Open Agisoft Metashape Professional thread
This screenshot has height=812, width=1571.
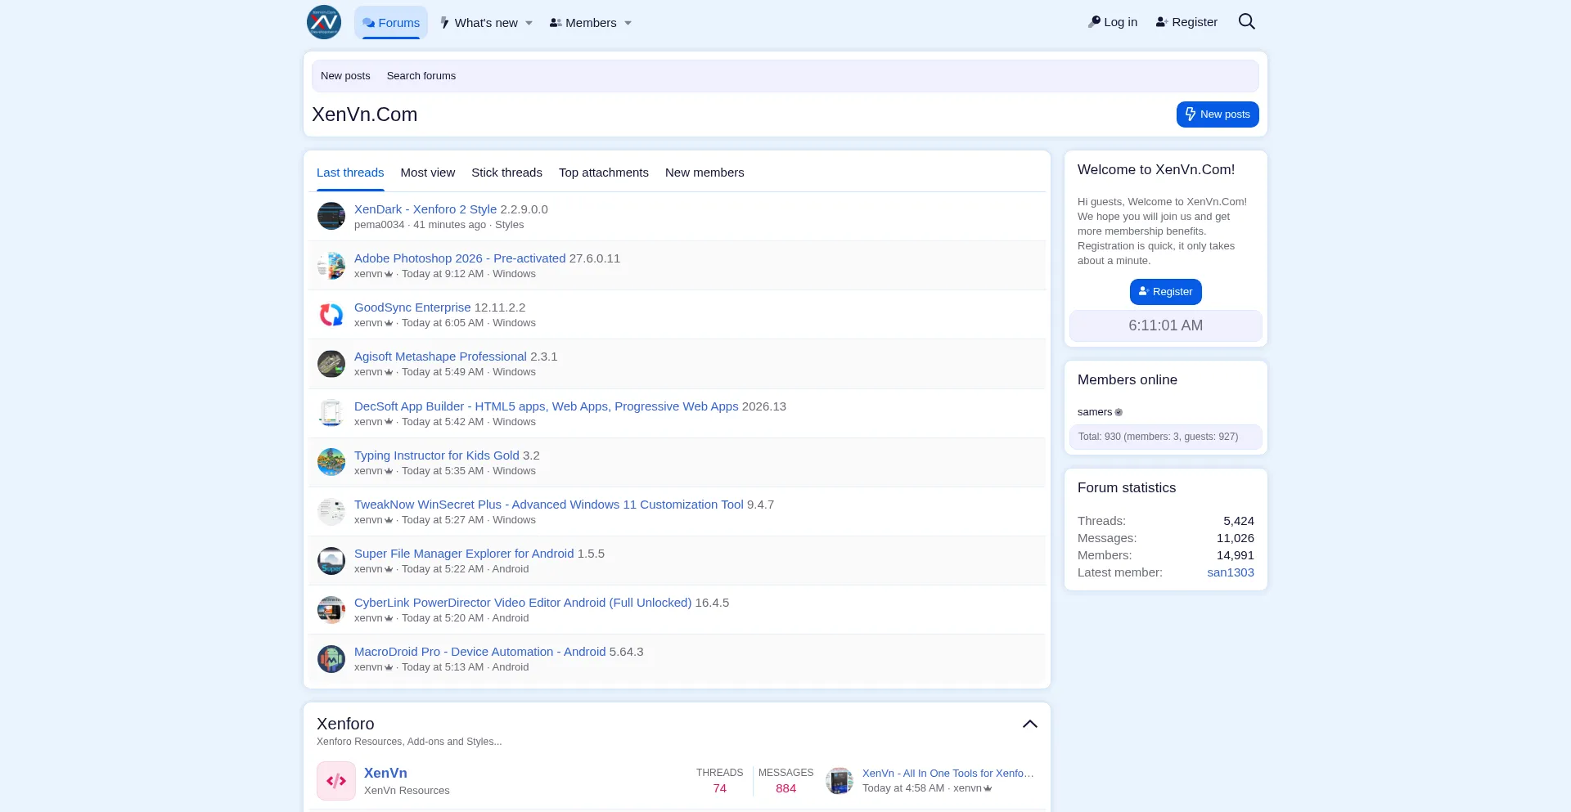pyautogui.click(x=440, y=357)
